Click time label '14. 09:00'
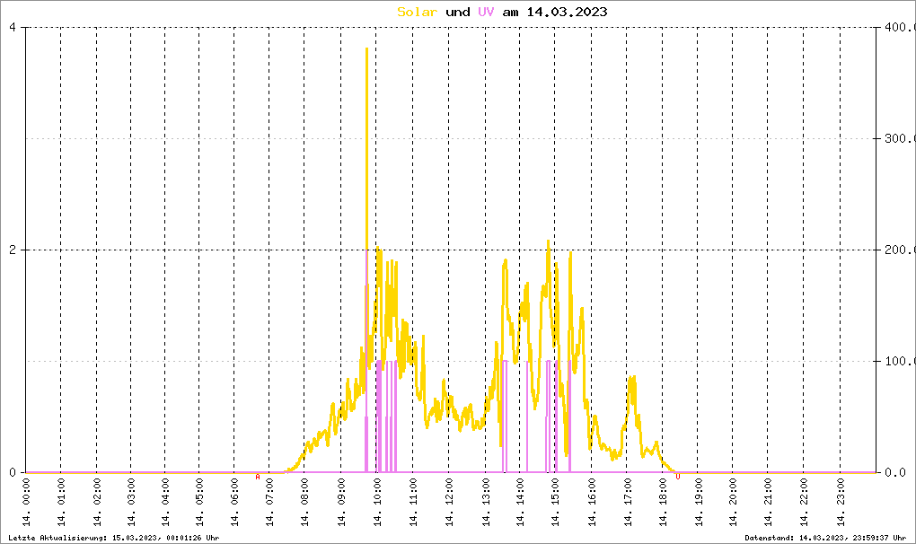916x544 pixels. tap(342, 503)
